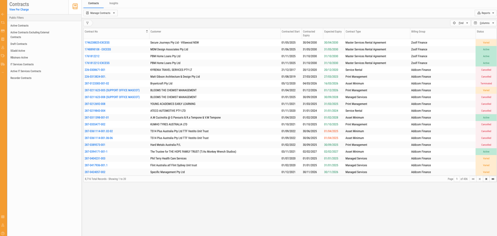This screenshot has height=236, width=497.
Task: Open the user profile icon at sidebar bottom
Action: (x=3, y=225)
